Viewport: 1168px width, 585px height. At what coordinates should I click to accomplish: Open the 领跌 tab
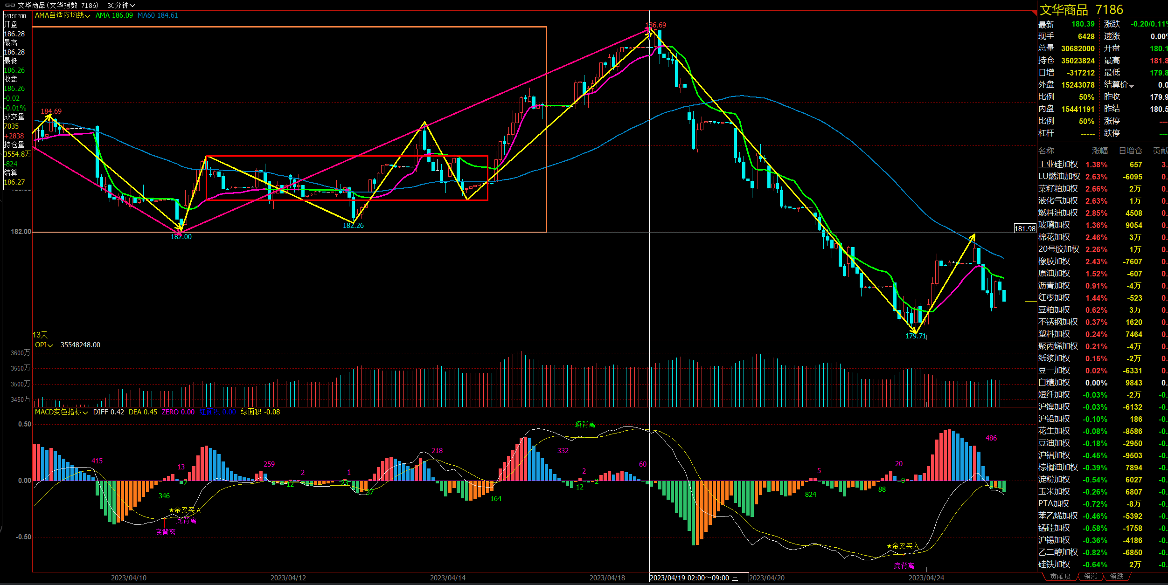click(1116, 577)
